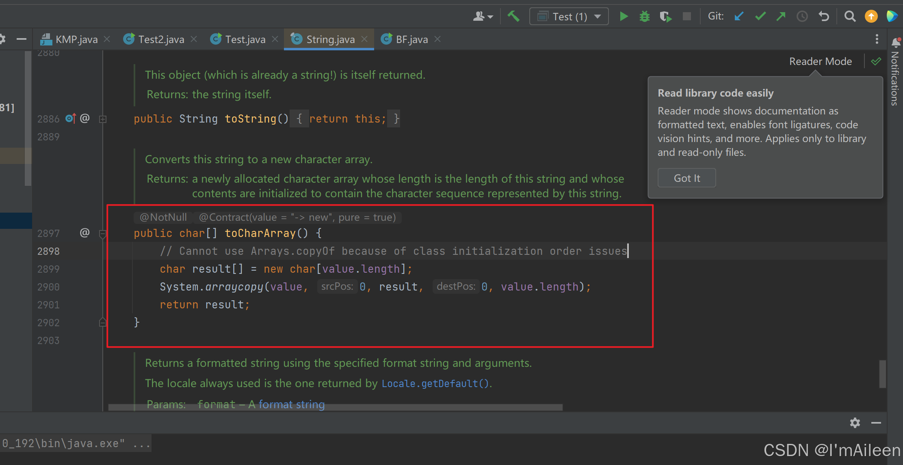Image resolution: width=903 pixels, height=465 pixels.
Task: Click the folded toString braces region
Action: (345, 119)
